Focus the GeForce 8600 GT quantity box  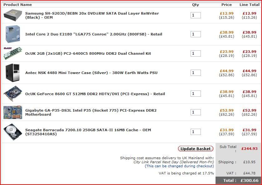196,94
